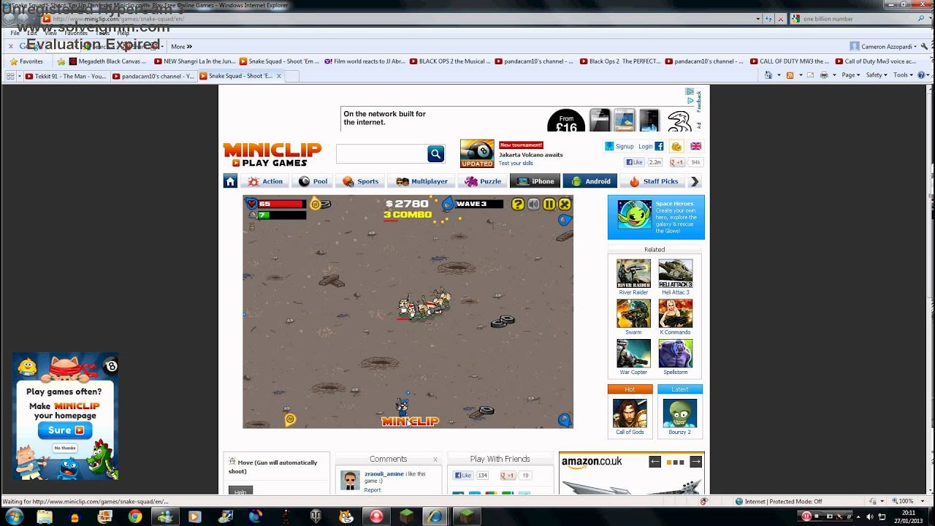Click the Facebook icon next to Login
935x526 pixels.
(x=659, y=146)
